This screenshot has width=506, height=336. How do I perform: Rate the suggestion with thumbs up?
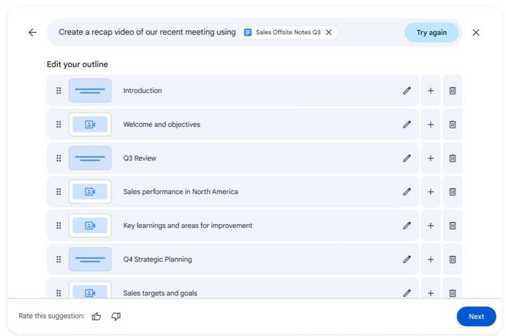tap(97, 316)
